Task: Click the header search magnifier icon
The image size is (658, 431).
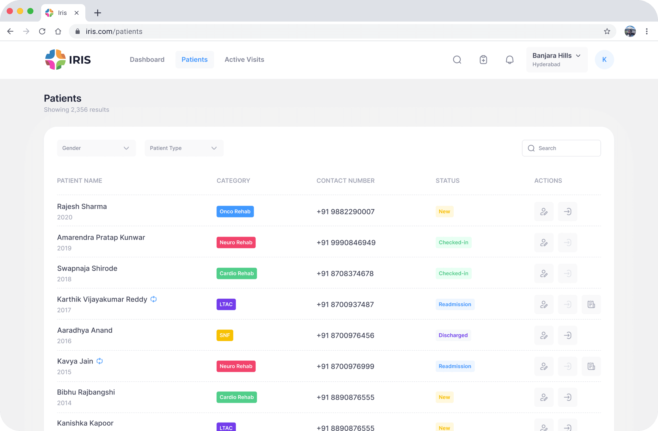Action: (x=457, y=60)
